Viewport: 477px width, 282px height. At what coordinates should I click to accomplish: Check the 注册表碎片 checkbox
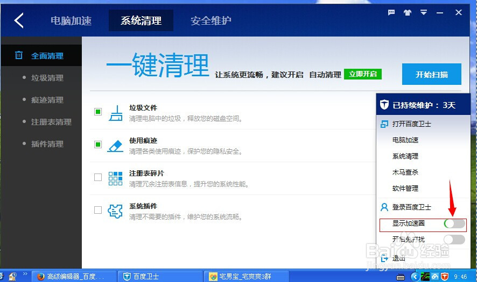tap(98, 177)
